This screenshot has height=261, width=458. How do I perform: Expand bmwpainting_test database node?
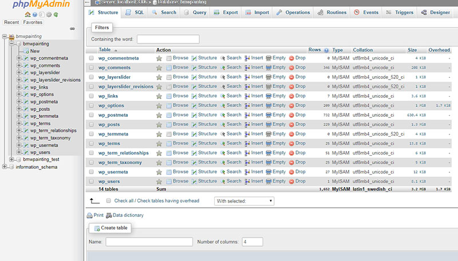[x=11, y=159]
